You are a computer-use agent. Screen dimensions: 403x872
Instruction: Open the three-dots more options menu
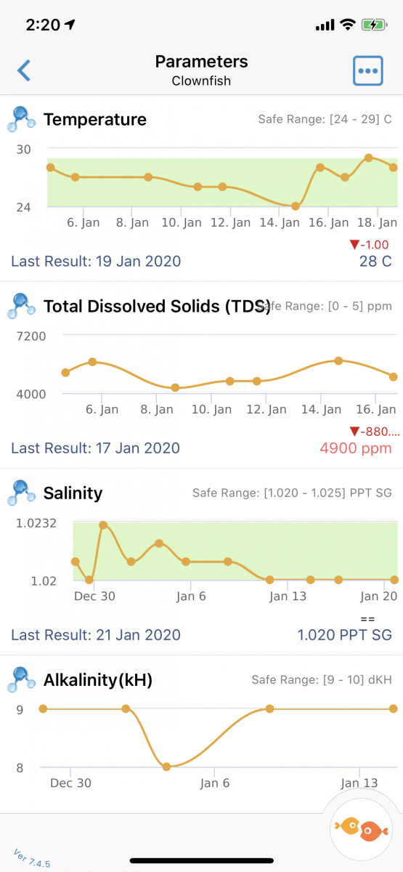click(x=368, y=70)
